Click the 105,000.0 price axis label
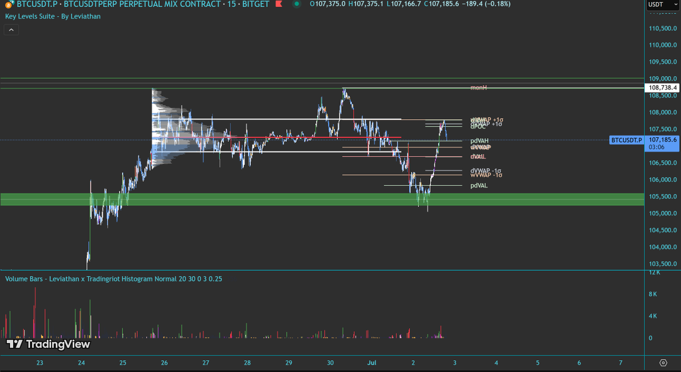The height and width of the screenshot is (372, 681). pyautogui.click(x=662, y=213)
